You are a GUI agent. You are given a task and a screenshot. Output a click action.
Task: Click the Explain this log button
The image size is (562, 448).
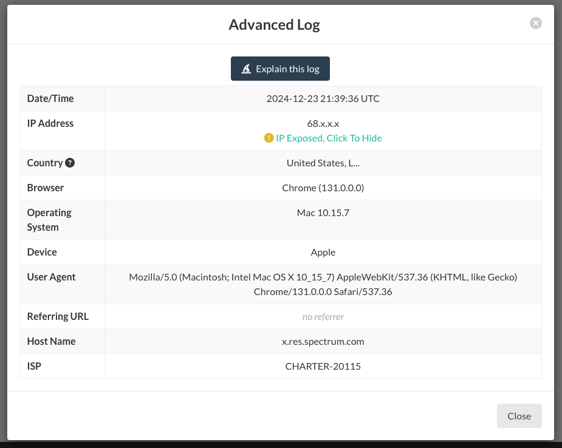click(280, 69)
